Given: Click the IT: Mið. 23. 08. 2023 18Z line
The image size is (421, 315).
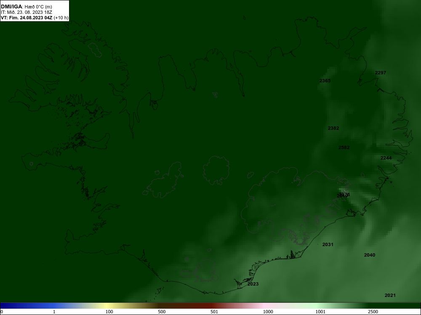Looking at the screenshot, I should coord(26,12).
